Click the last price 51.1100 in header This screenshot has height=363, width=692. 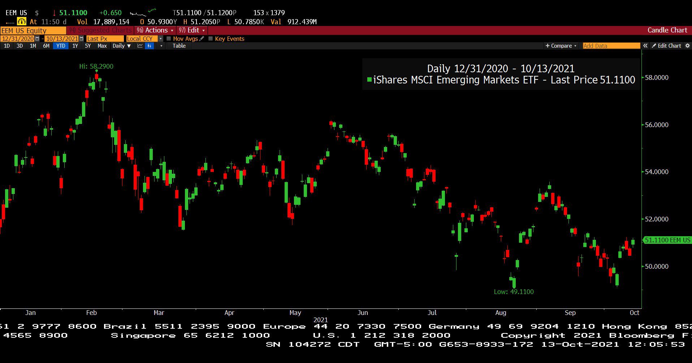73,13
